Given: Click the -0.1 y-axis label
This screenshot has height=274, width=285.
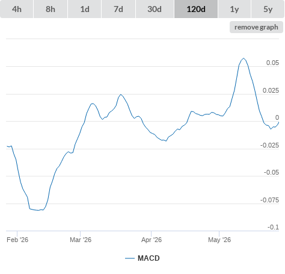Looking at the screenshot, I should coord(273,227).
